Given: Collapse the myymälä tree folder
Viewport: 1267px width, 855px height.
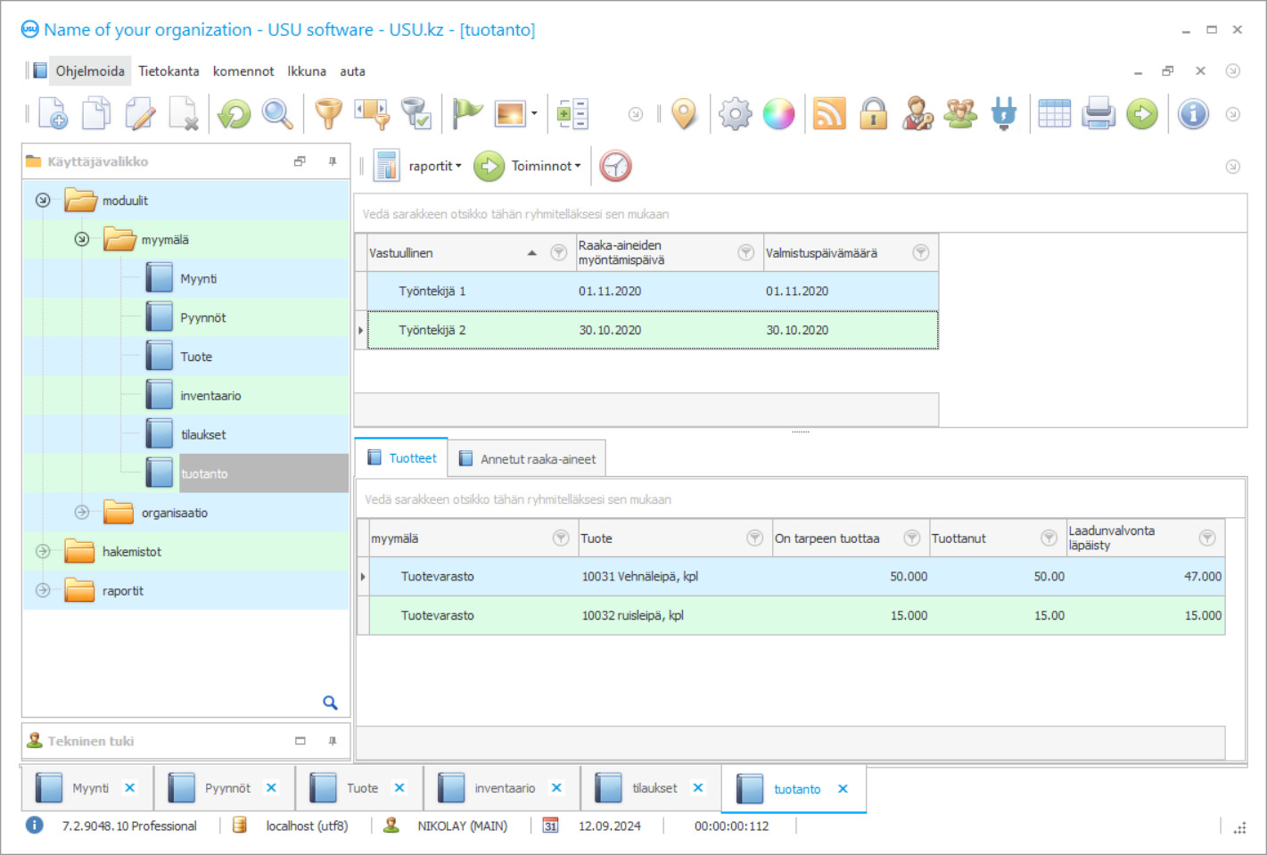Looking at the screenshot, I should click(82, 239).
